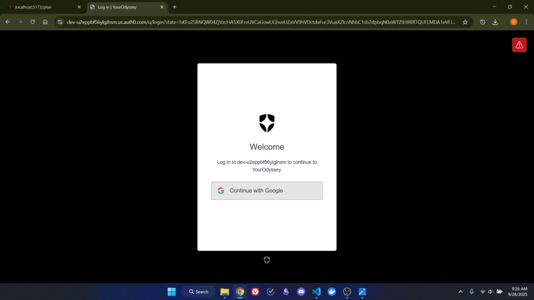Image resolution: width=534 pixels, height=300 pixels.
Task: Open the downloads icon in toolbar
Action: [x=495, y=22]
